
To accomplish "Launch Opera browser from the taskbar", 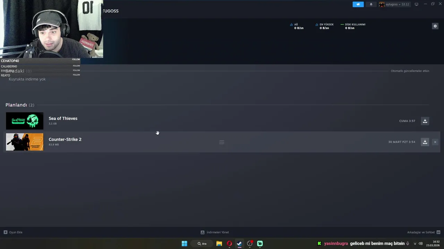I will 229,243.
